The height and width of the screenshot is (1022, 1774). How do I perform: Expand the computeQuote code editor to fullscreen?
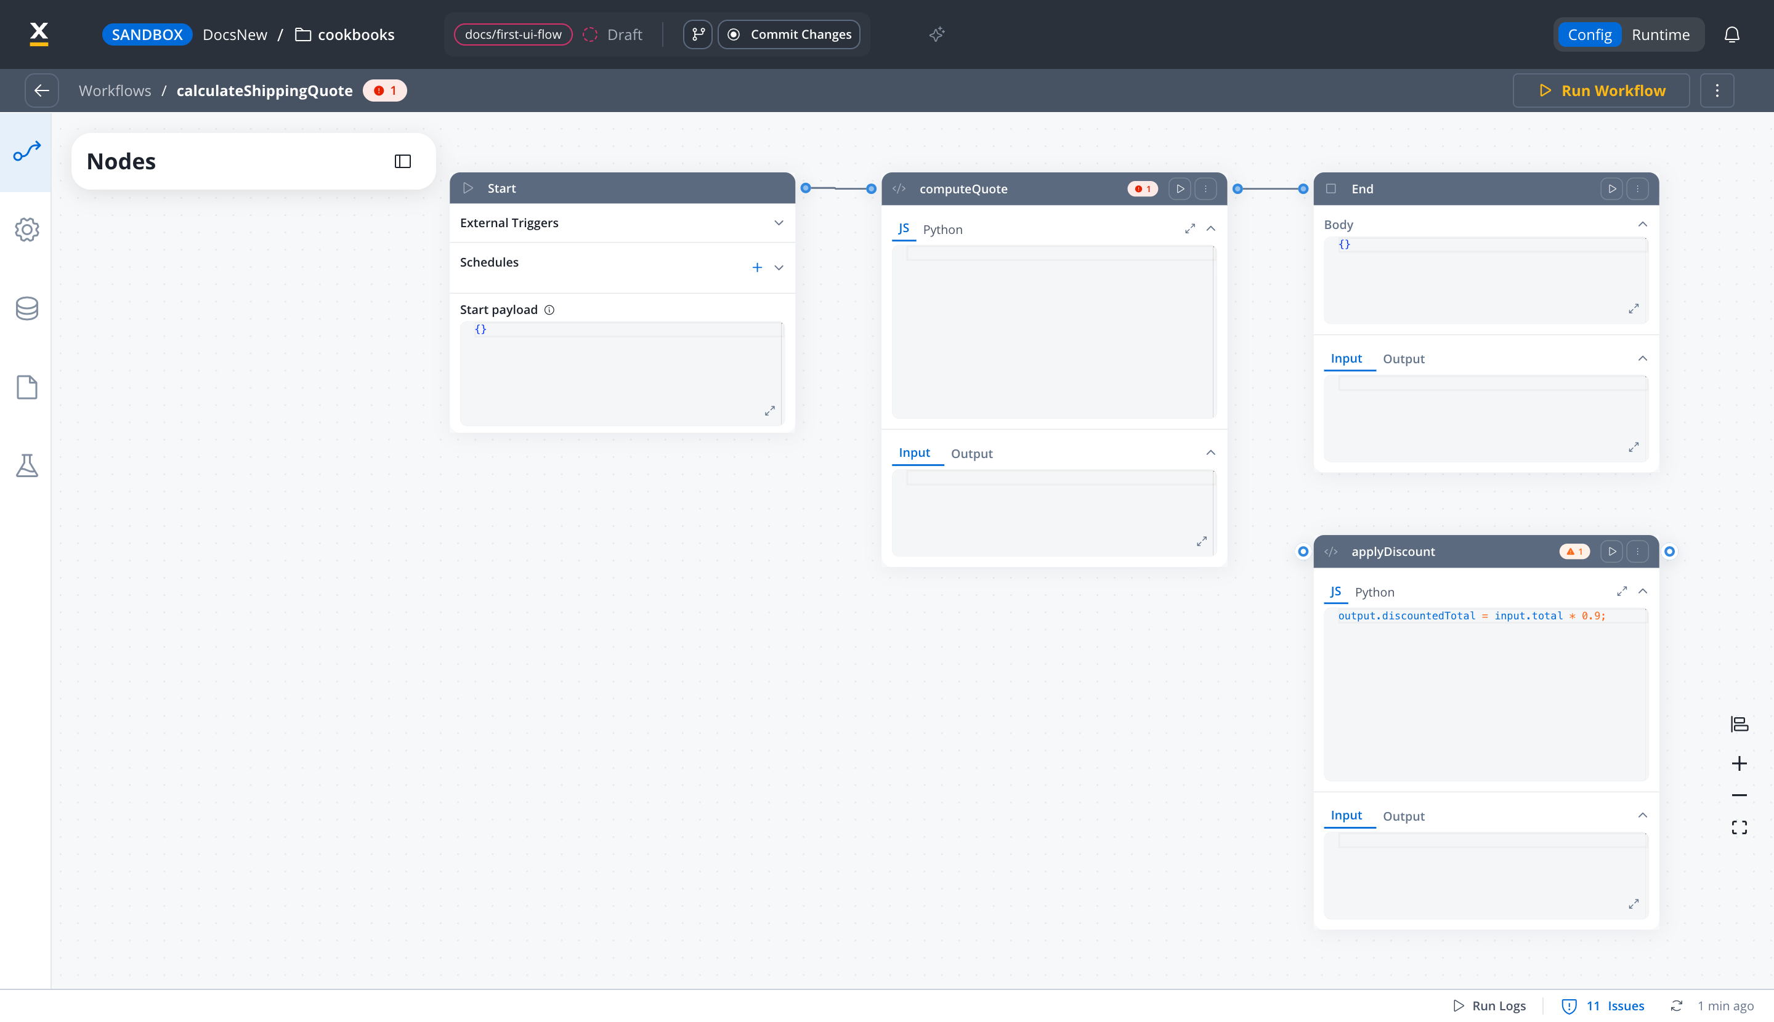coord(1189,229)
